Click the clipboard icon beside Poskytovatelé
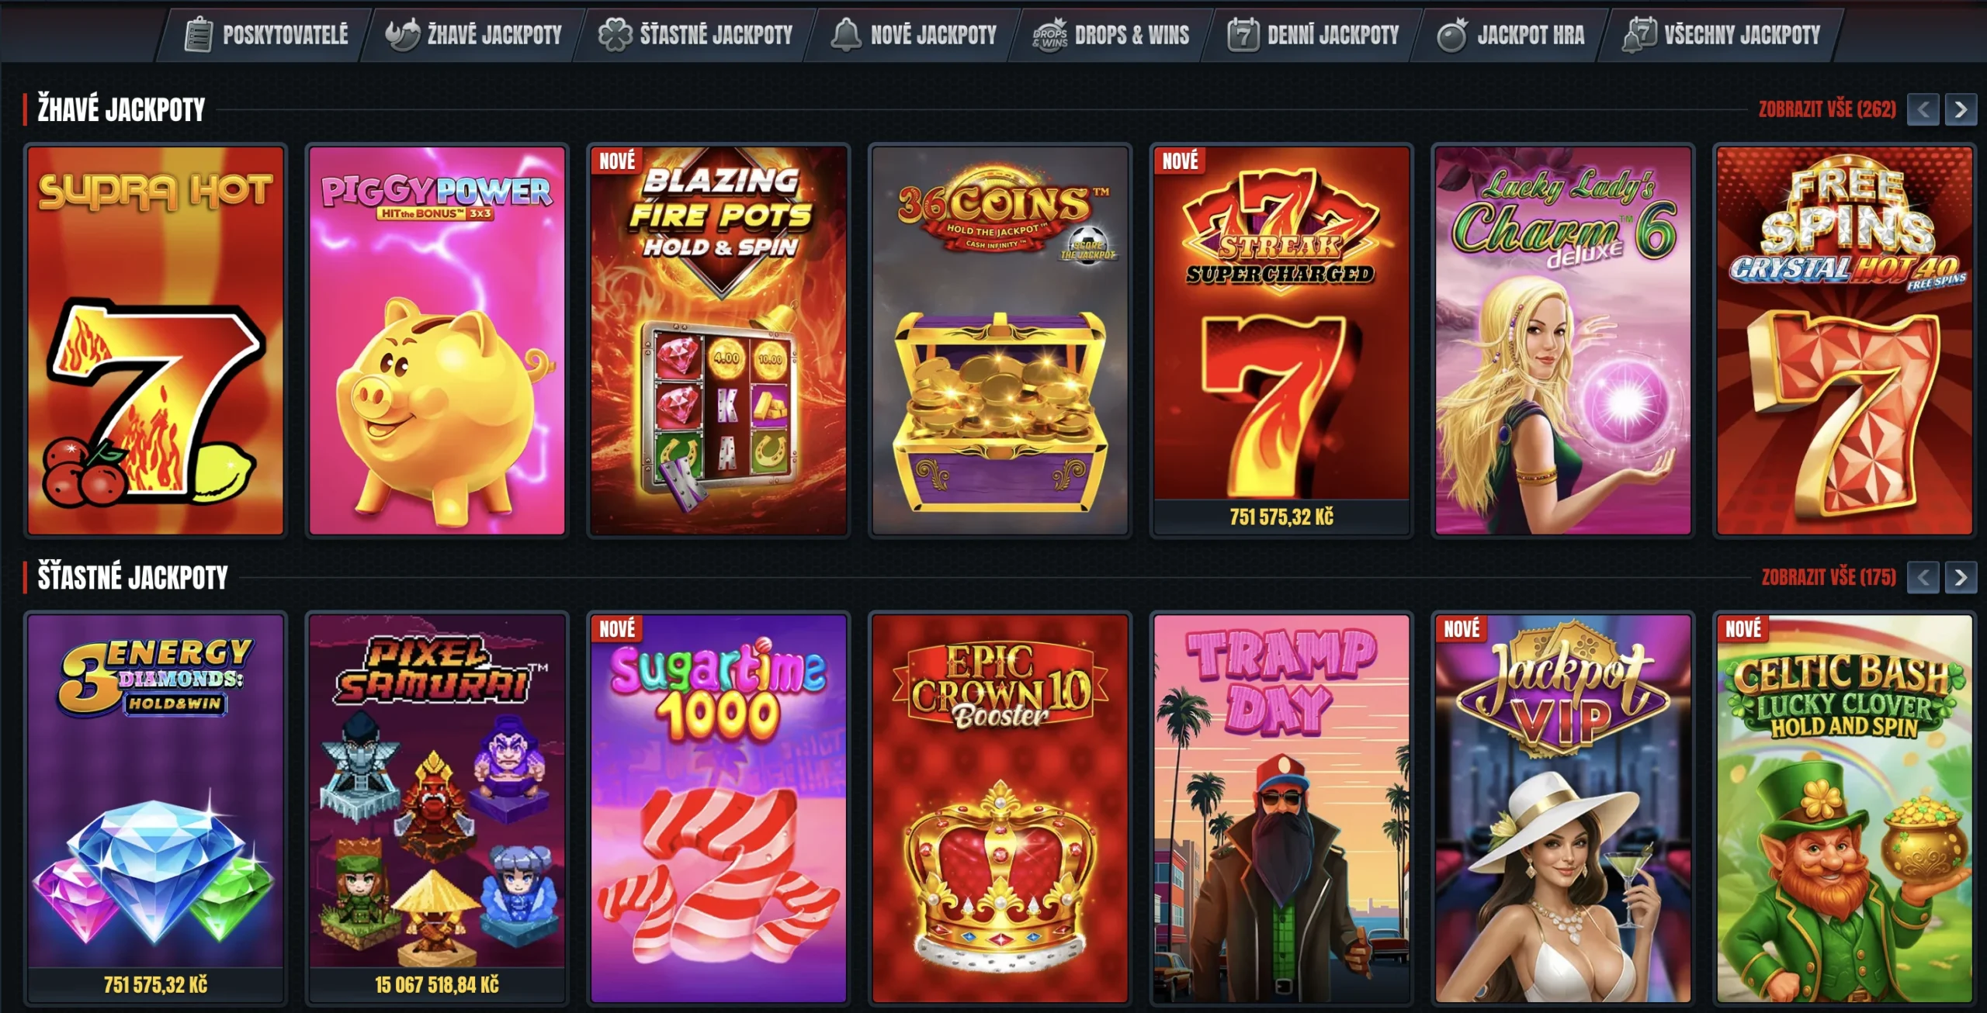Image resolution: width=1987 pixels, height=1013 pixels. 199,35
